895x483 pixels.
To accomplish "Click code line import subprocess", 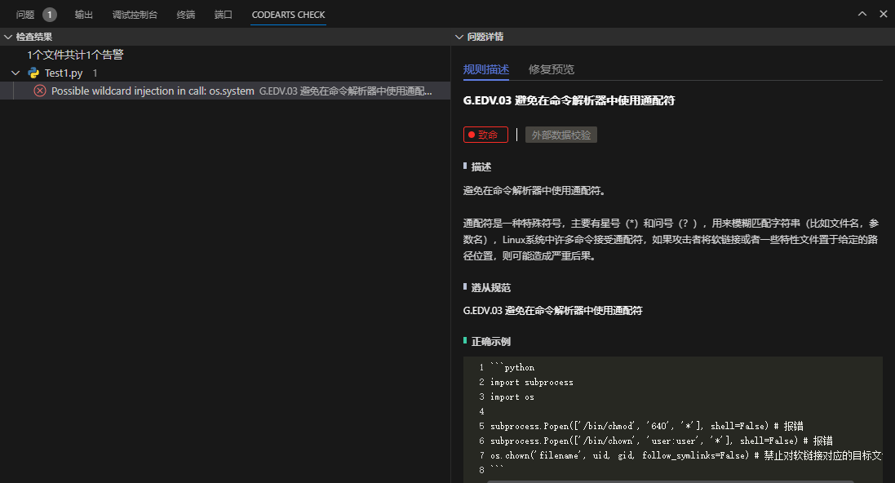I will 531,382.
